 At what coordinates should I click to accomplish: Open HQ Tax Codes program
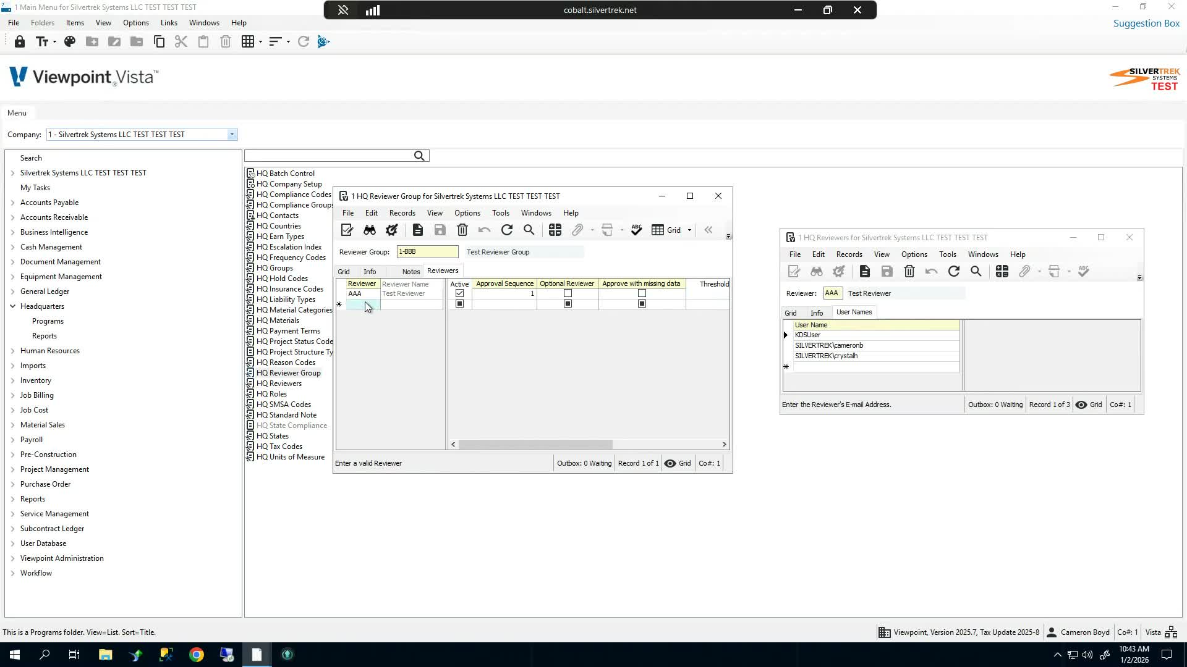[x=279, y=447]
